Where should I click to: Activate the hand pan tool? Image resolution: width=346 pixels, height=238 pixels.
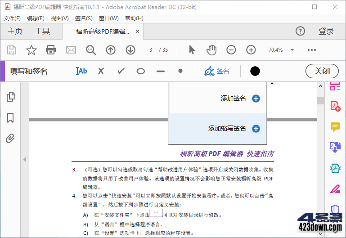pyautogui.click(x=211, y=50)
